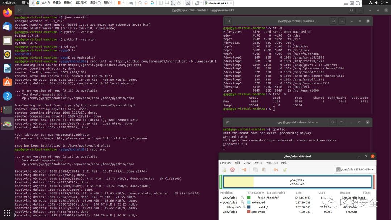Open the 帮助(H) menu
The width and height of the screenshot is (391, 220).
[x=108, y=3]
